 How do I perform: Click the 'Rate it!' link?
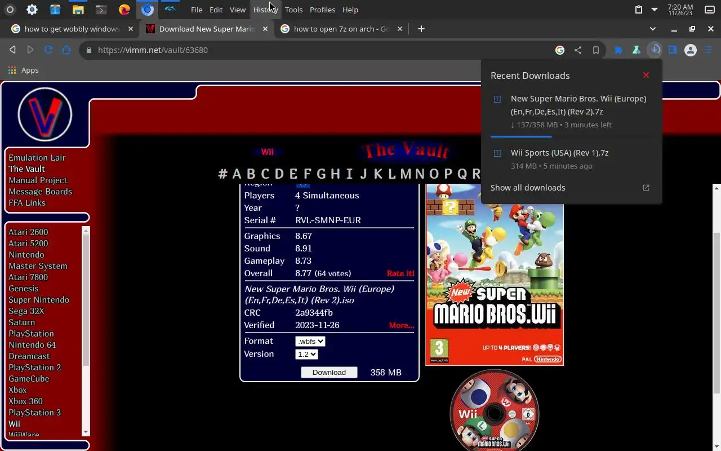pos(400,273)
